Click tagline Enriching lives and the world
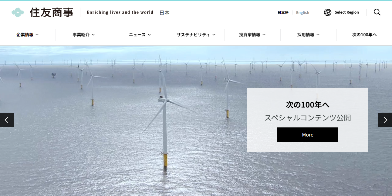 [120, 12]
